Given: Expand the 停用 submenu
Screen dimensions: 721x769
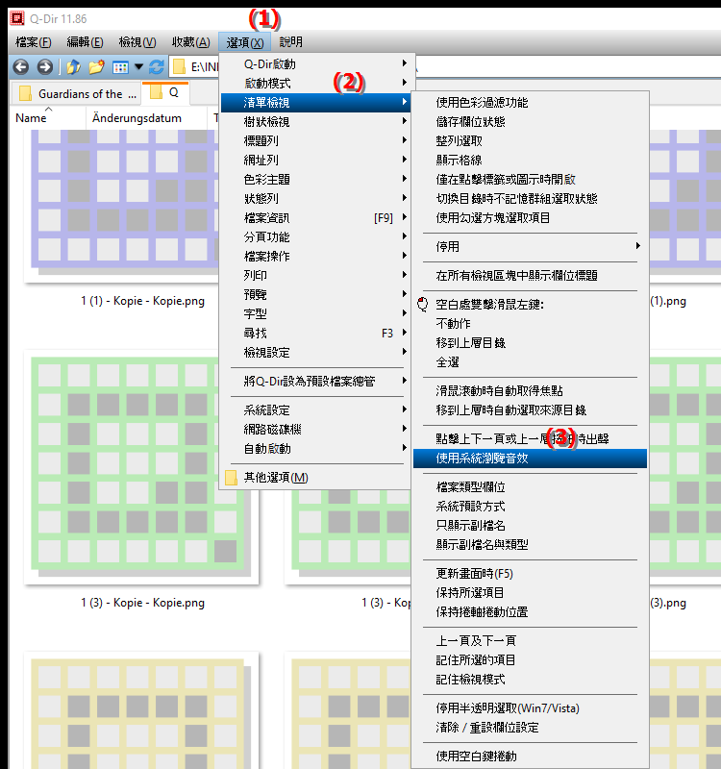Looking at the screenshot, I should pyautogui.click(x=531, y=246).
